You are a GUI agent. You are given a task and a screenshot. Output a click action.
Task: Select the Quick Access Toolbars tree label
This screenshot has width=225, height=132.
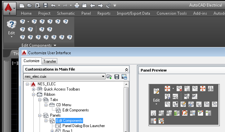[x=62, y=89]
